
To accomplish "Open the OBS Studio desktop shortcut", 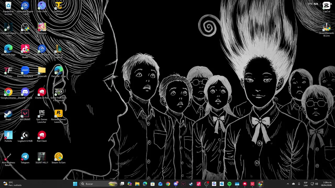I will (25, 29).
